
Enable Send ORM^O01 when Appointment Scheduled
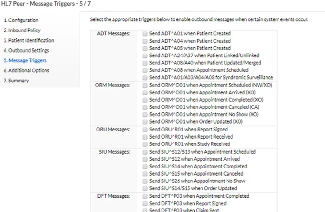pos(144,85)
